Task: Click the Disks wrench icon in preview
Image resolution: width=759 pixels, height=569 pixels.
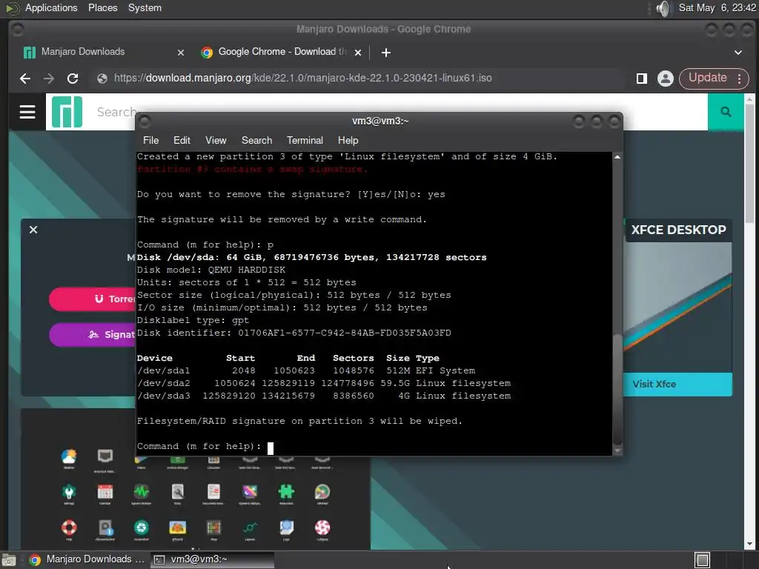Action: point(178,492)
